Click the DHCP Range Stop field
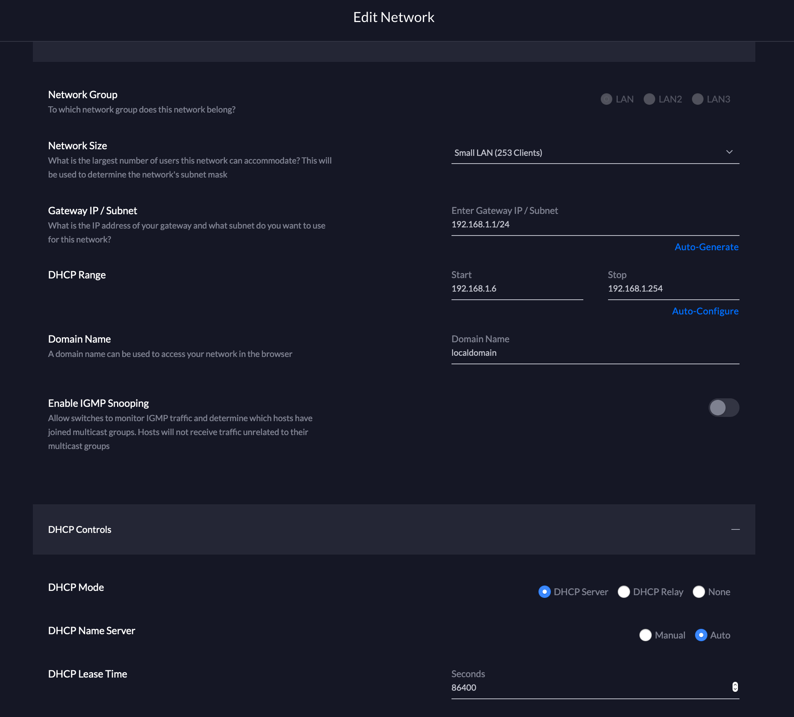 (673, 289)
